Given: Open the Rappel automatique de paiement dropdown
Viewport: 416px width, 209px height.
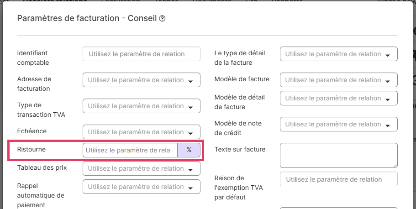Looking at the screenshot, I should tap(142, 187).
